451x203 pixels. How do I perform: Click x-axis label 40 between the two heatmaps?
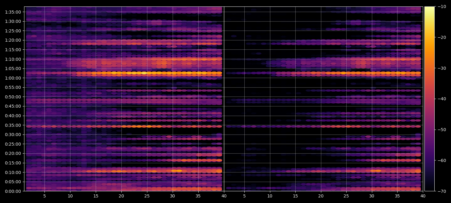point(224,196)
